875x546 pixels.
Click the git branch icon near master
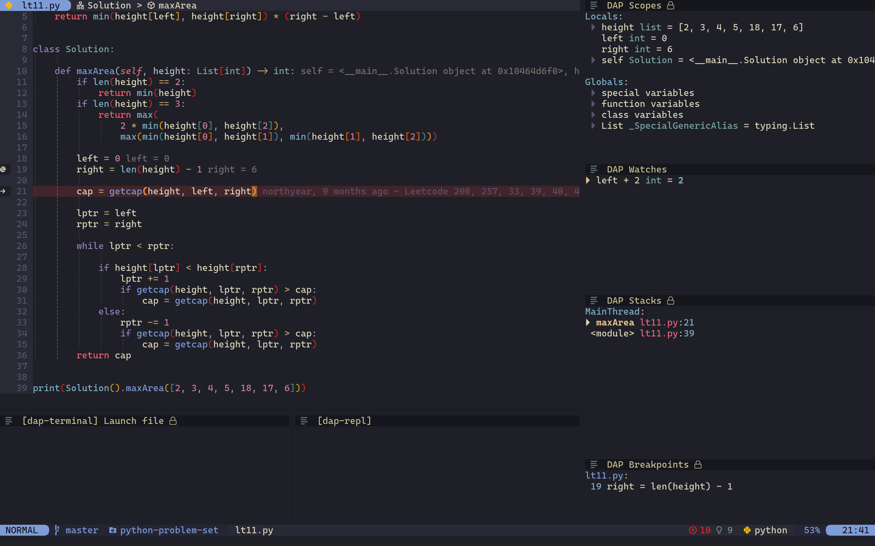pyautogui.click(x=57, y=530)
